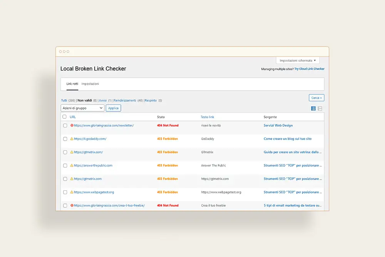
Task: Check the webpagetest.org row
Action: point(65,192)
